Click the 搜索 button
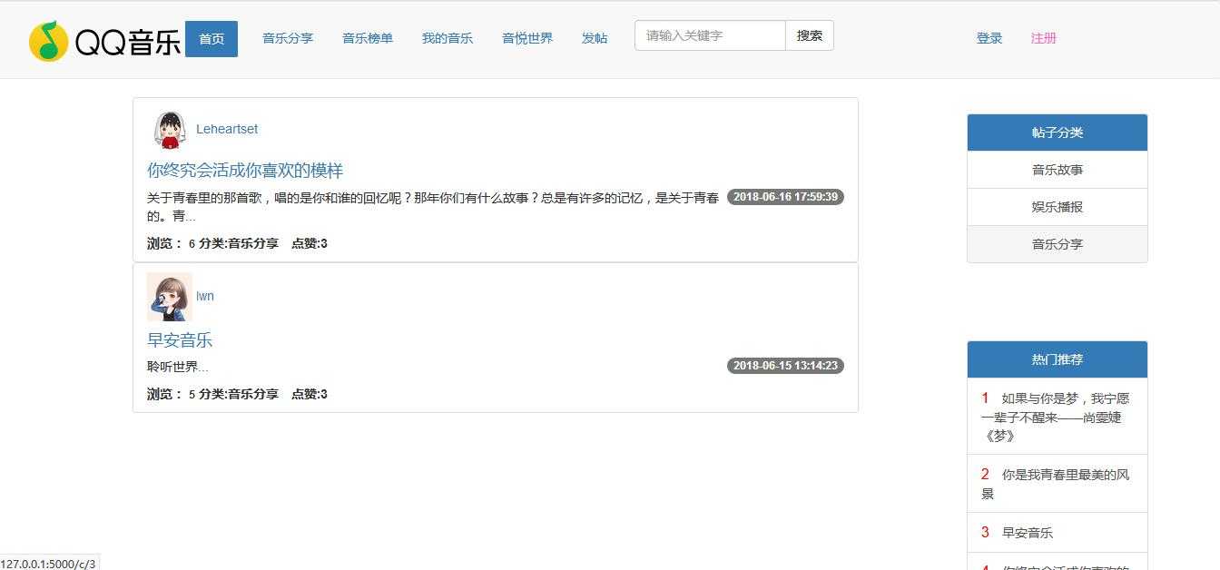The height and width of the screenshot is (570, 1220). (810, 35)
